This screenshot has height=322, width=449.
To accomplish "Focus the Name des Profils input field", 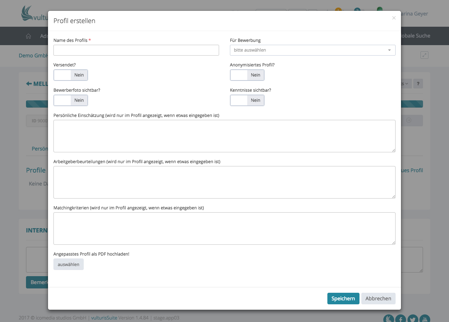I will 136,50.
